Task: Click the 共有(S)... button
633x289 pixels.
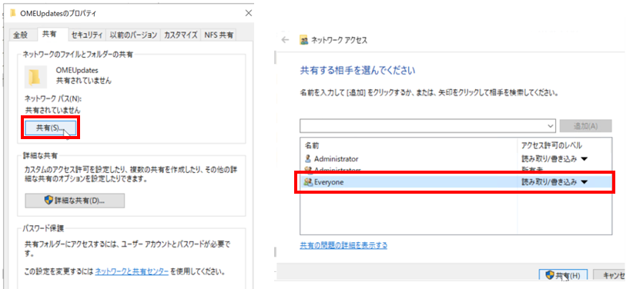Action: tap(51, 128)
